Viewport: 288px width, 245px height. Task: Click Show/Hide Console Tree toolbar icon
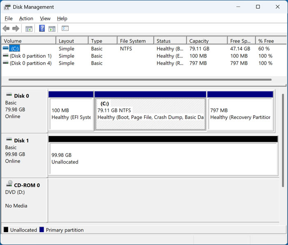coord(29,29)
